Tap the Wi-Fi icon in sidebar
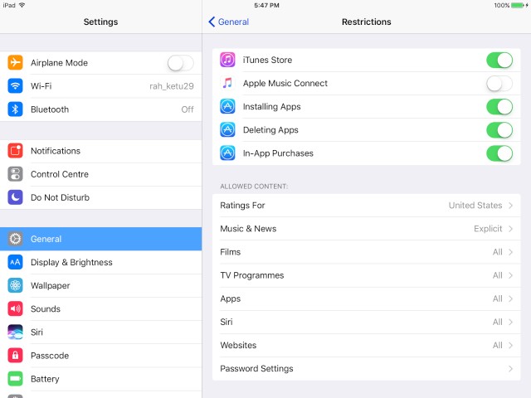 [x=15, y=86]
